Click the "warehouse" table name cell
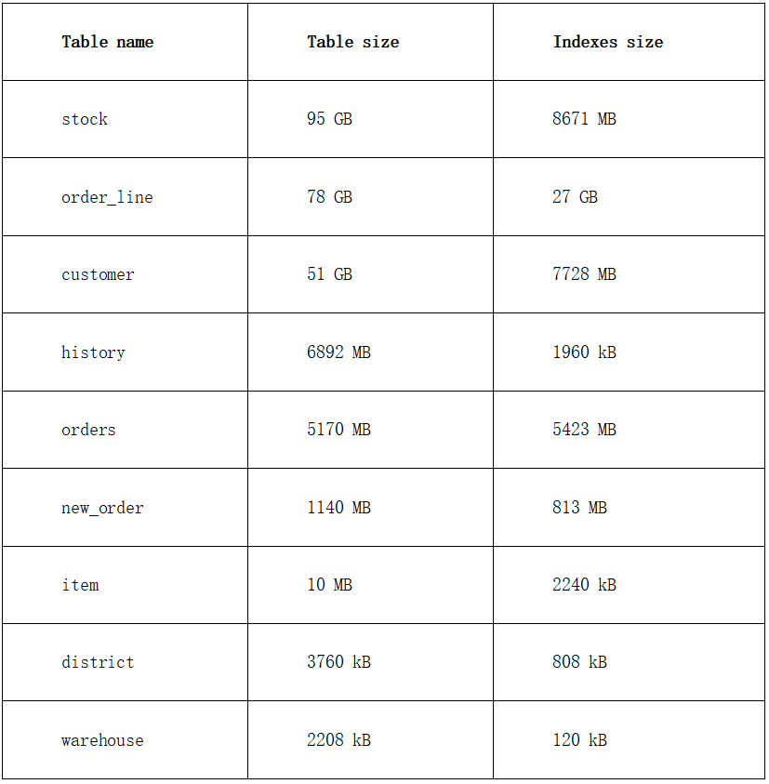This screenshot has height=784, width=769. (x=102, y=740)
